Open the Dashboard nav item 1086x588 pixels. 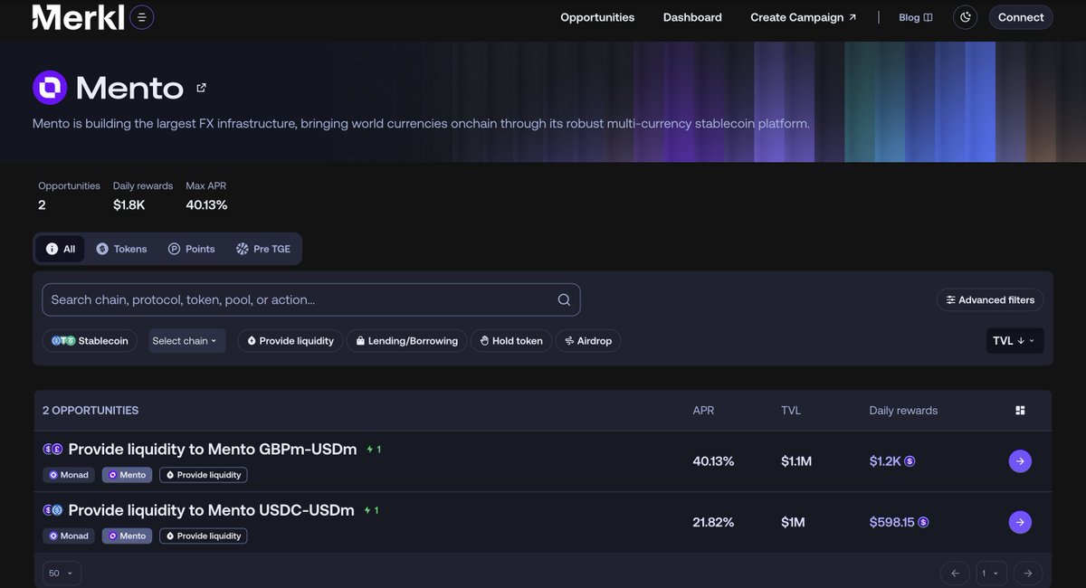(x=692, y=17)
